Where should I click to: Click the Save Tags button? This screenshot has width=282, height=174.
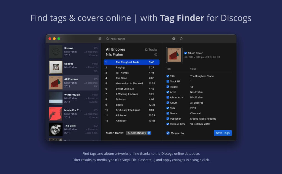point(223,133)
